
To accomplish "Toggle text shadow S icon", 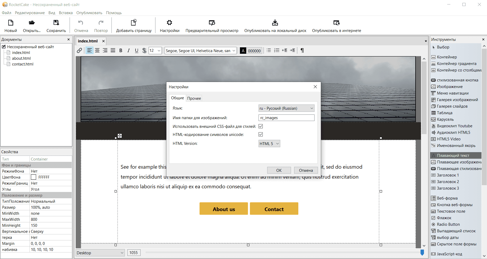I will tap(144, 51).
